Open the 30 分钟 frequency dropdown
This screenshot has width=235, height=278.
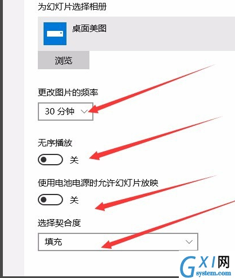tap(65, 112)
